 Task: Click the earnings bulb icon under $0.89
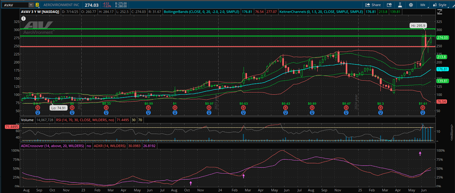point(312,113)
